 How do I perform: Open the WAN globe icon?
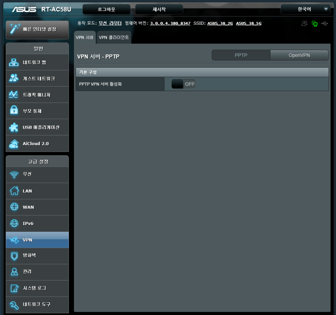click(14, 206)
